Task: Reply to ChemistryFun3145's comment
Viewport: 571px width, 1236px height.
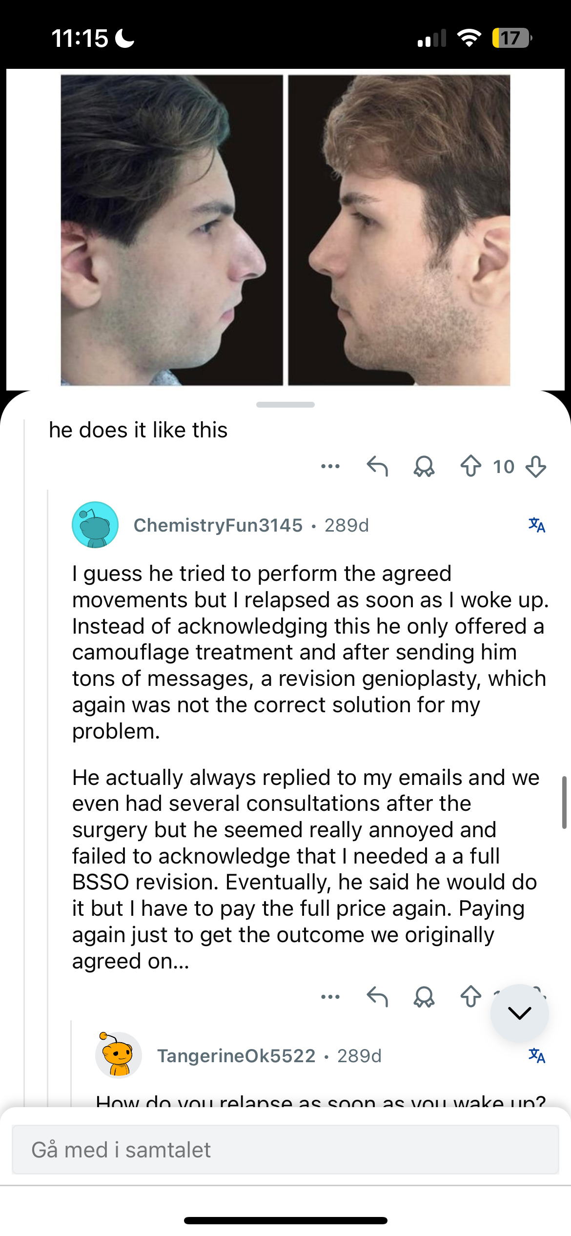Action: pyautogui.click(x=377, y=997)
